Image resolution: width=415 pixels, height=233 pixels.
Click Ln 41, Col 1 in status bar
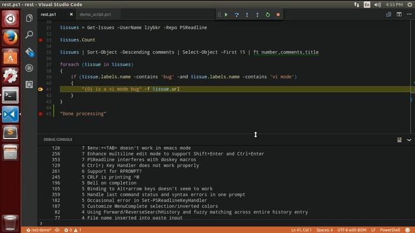302,230
